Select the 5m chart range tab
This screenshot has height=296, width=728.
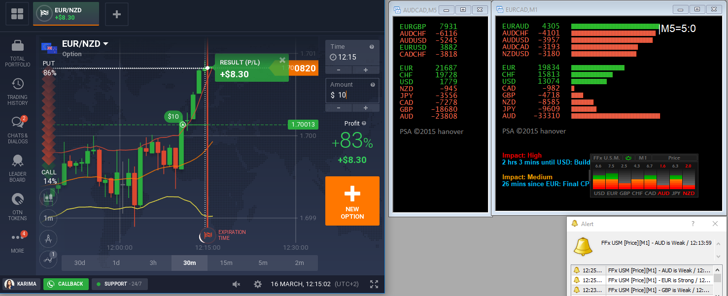pos(263,263)
